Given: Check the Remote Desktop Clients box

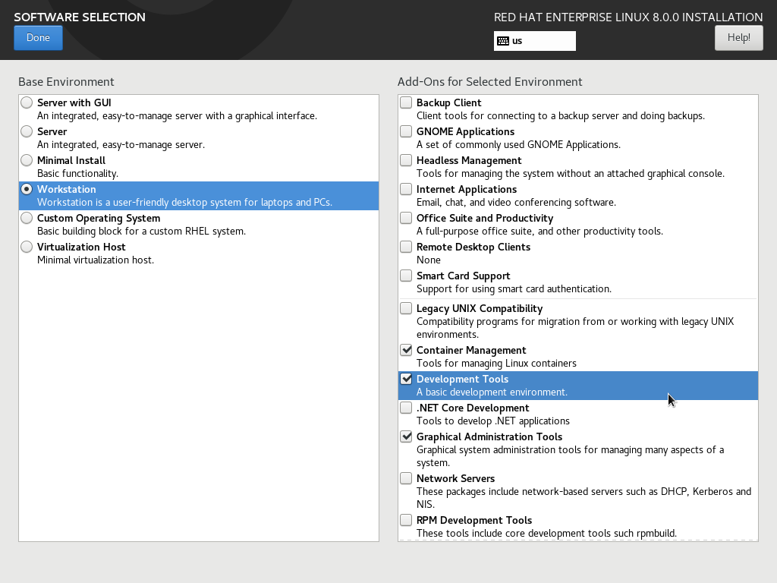Looking at the screenshot, I should (x=406, y=246).
